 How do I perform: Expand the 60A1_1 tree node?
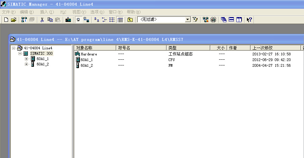[x=26, y=59]
